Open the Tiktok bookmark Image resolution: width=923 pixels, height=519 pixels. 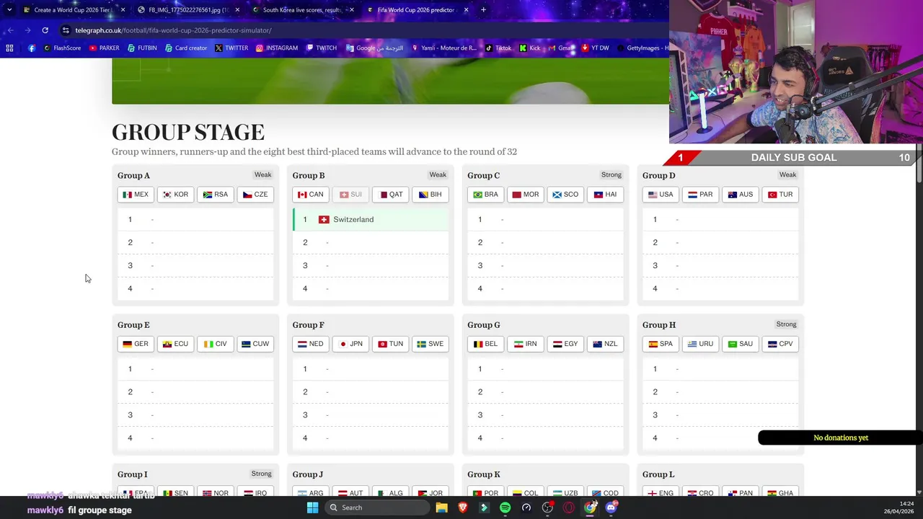pyautogui.click(x=498, y=48)
